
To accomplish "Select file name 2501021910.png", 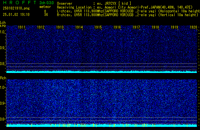I will tap(16, 8).
